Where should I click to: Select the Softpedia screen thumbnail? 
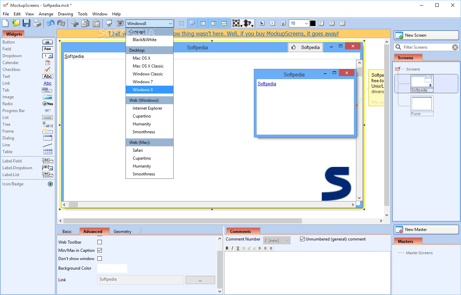[422, 84]
